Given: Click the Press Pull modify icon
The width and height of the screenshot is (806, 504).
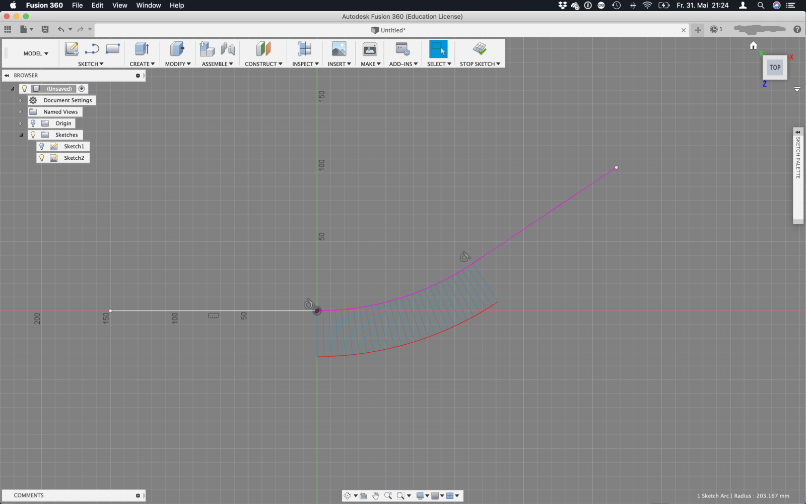Looking at the screenshot, I should (x=177, y=49).
